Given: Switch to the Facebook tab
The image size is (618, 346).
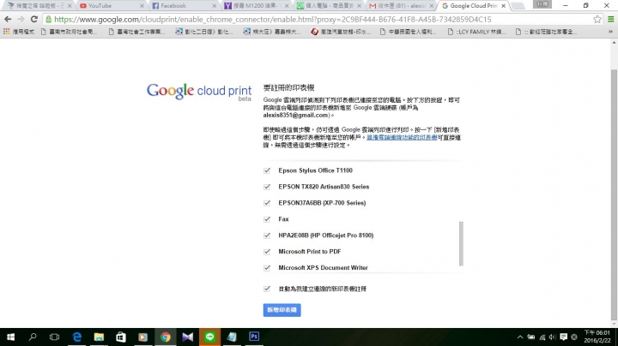Looking at the screenshot, I should pyautogui.click(x=185, y=5).
